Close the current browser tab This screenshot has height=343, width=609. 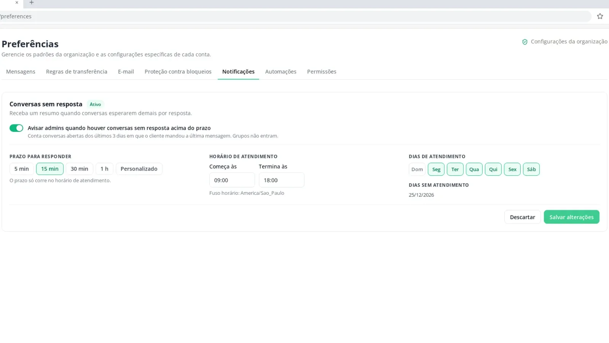(17, 3)
